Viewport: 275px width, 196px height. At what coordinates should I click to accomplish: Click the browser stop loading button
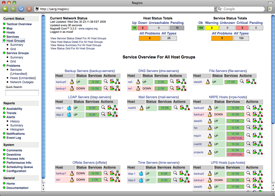(29, 9)
